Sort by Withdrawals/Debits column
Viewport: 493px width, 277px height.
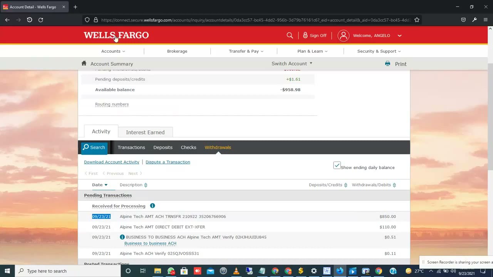(374, 185)
